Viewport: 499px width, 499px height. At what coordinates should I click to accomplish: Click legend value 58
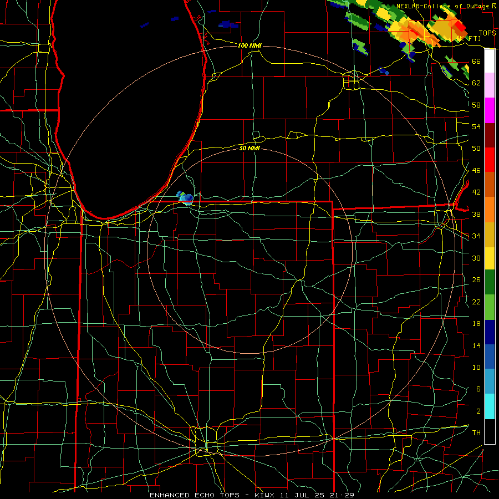476,105
